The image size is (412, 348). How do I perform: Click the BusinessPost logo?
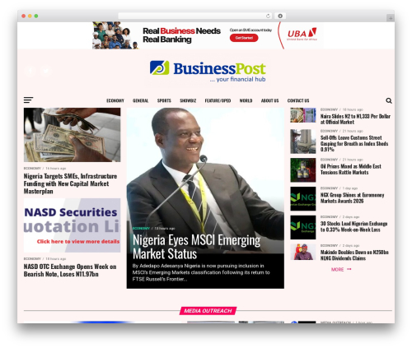pyautogui.click(x=208, y=71)
